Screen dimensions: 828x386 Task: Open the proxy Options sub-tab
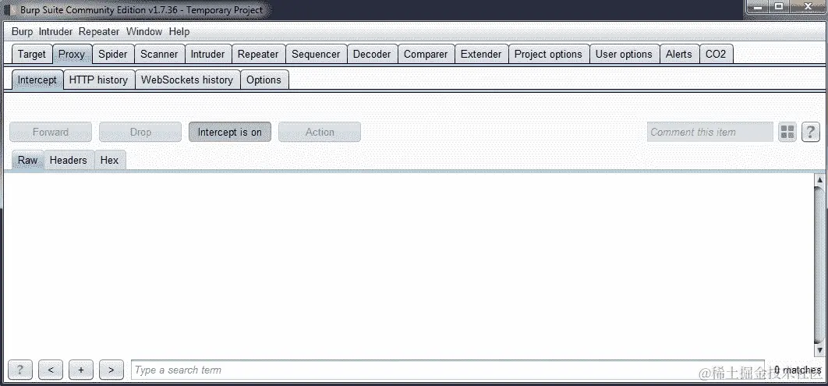(264, 80)
